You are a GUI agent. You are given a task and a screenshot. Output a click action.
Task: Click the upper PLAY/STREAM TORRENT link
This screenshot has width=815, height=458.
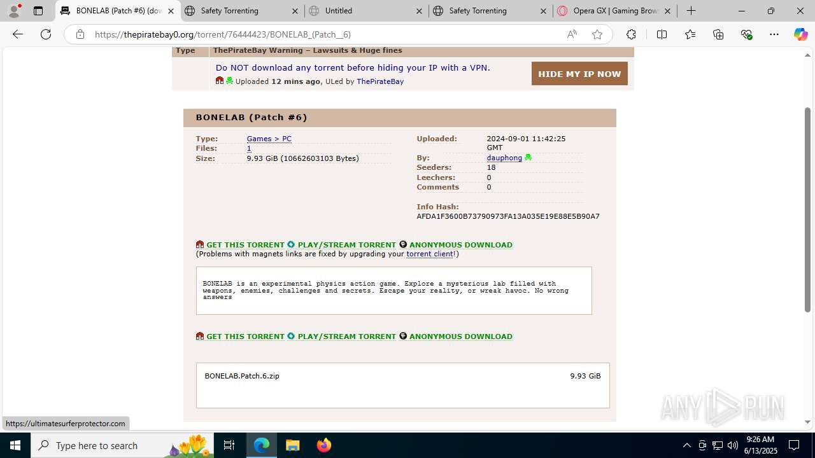(x=346, y=245)
